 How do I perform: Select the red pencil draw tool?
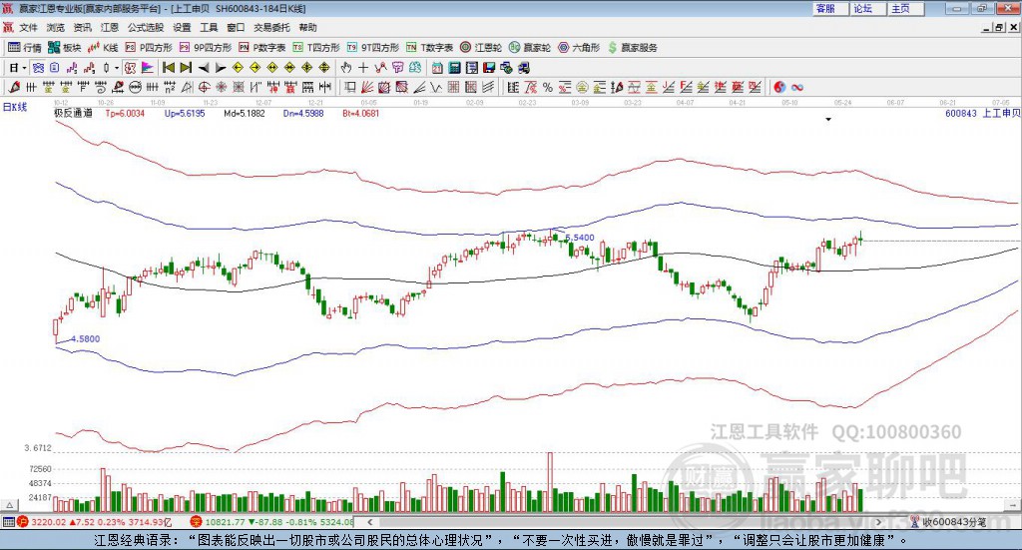point(14,87)
